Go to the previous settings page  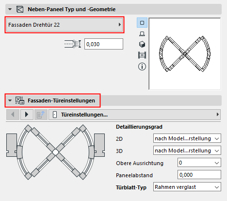pyautogui.click(x=13, y=115)
